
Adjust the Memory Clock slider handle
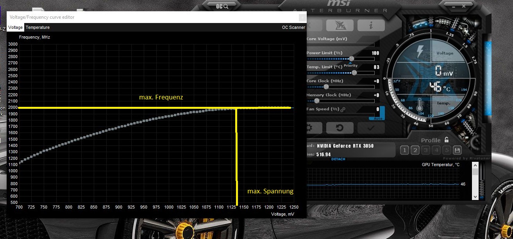click(x=317, y=101)
